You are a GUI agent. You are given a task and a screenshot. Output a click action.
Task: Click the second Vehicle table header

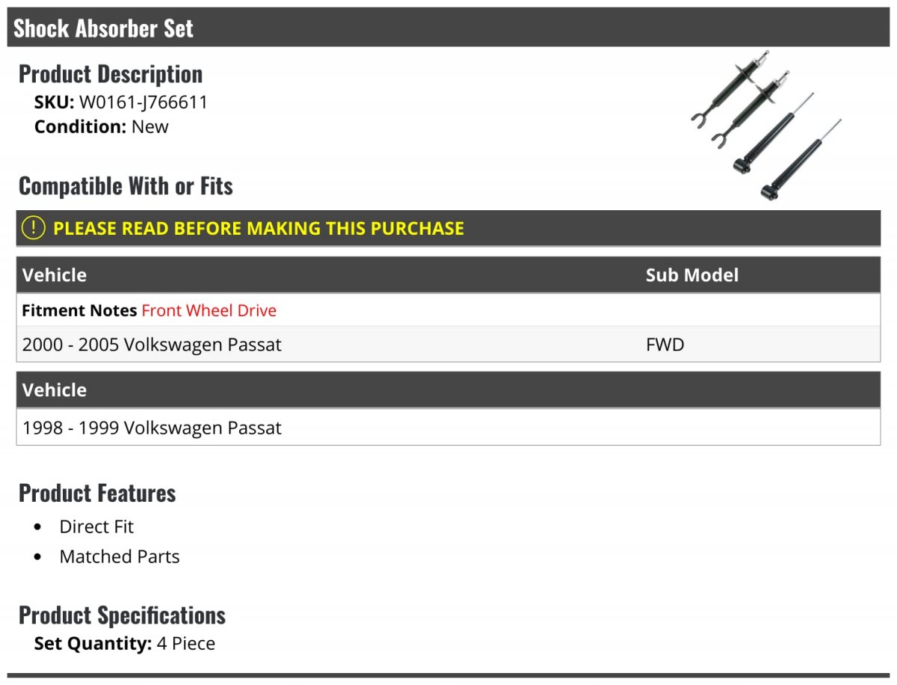(x=55, y=390)
